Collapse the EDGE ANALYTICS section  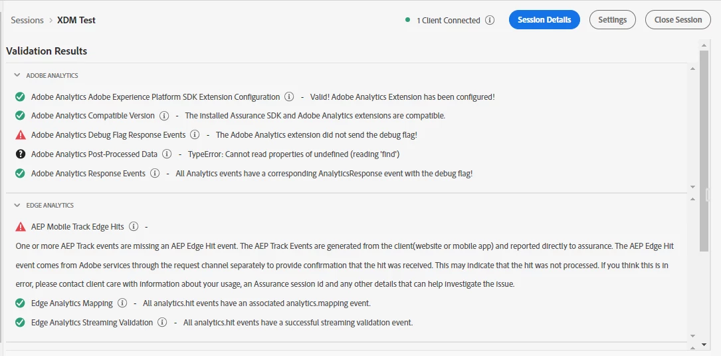pos(17,205)
